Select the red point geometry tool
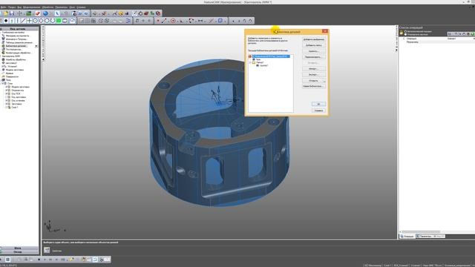 [x=158, y=21]
